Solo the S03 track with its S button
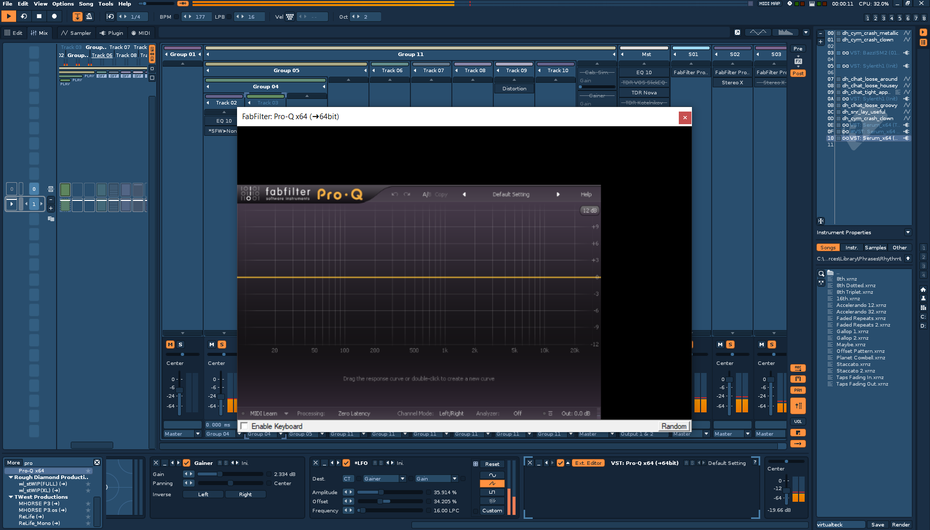The width and height of the screenshot is (930, 530). point(772,344)
